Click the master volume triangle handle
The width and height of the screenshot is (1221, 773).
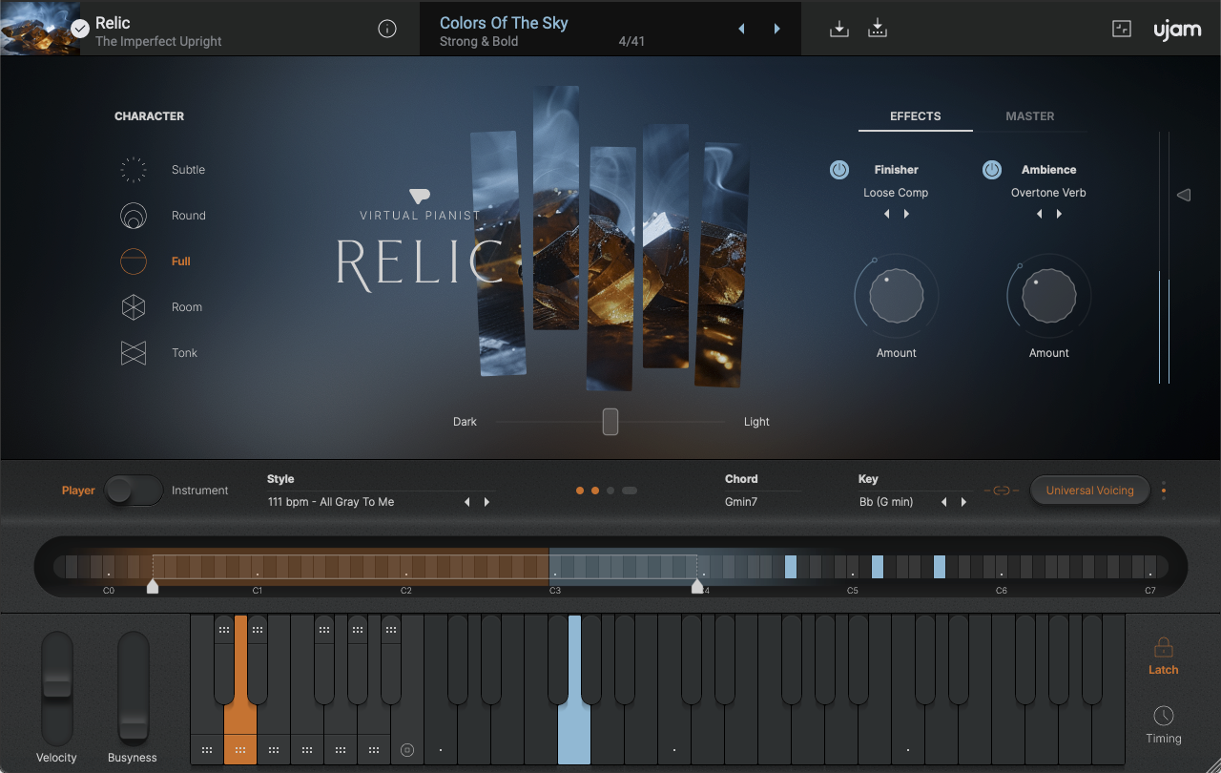pos(1184,195)
